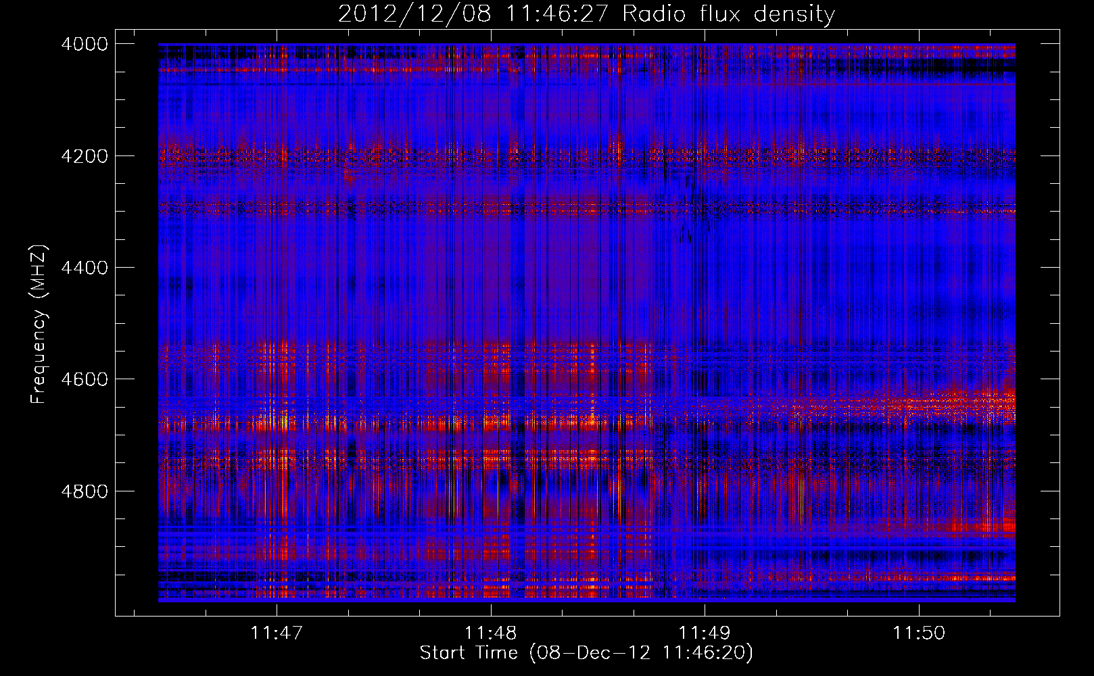Click the 11:48 time tick label
Viewport: 1094px width, 676px height.
[x=491, y=633]
